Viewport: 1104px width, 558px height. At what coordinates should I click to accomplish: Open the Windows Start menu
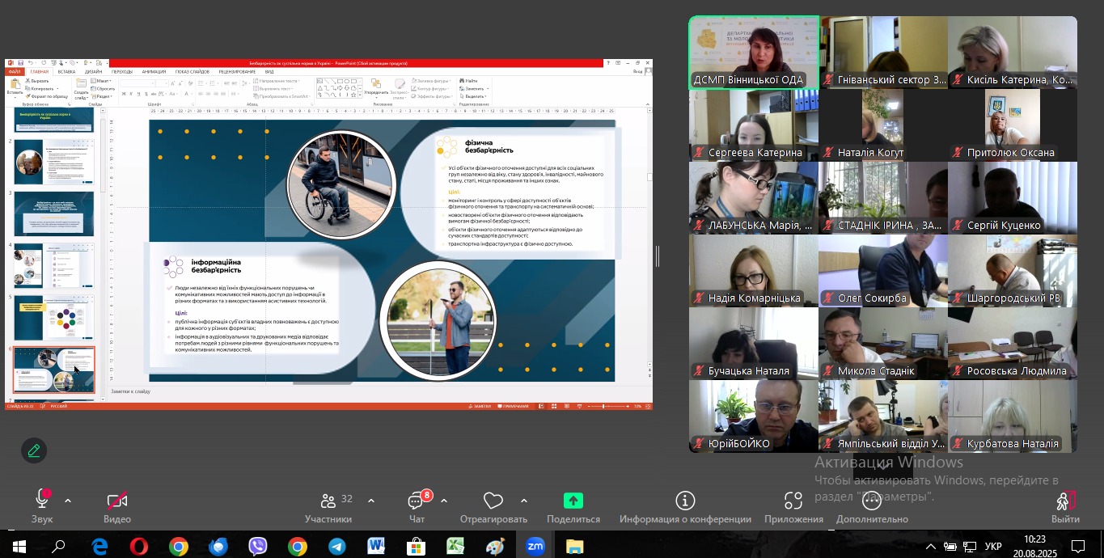(19, 547)
